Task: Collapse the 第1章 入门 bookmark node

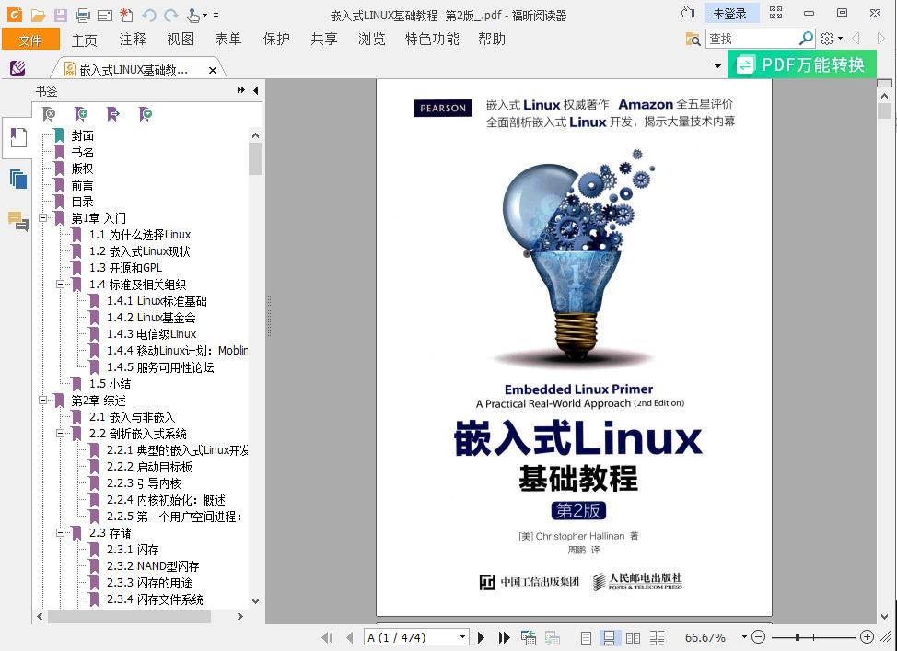Action: [x=43, y=218]
